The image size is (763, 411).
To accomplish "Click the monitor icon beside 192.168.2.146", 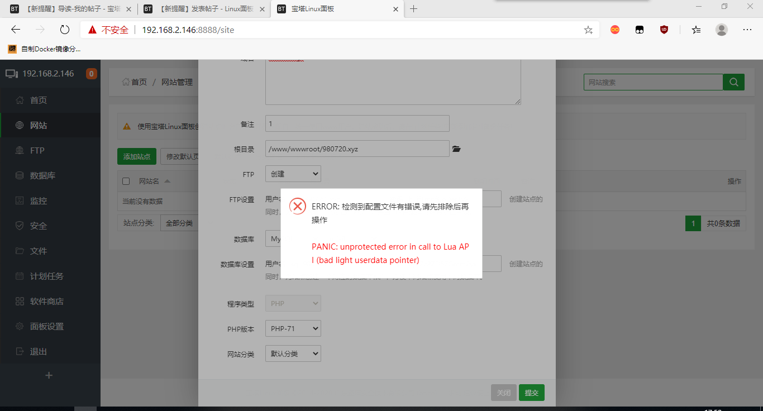I will point(11,74).
